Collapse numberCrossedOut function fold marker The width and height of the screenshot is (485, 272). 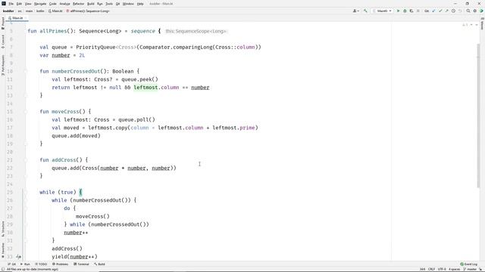26,71
